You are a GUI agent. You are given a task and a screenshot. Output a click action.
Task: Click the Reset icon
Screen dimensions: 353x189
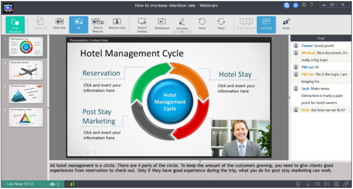(221, 21)
